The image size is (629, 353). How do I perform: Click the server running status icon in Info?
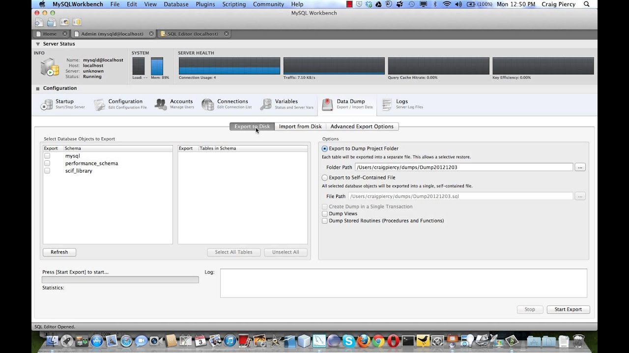point(50,67)
